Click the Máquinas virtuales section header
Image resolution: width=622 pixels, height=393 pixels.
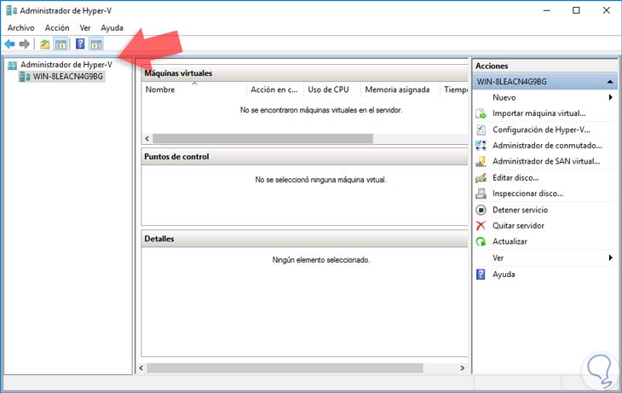pyautogui.click(x=305, y=73)
